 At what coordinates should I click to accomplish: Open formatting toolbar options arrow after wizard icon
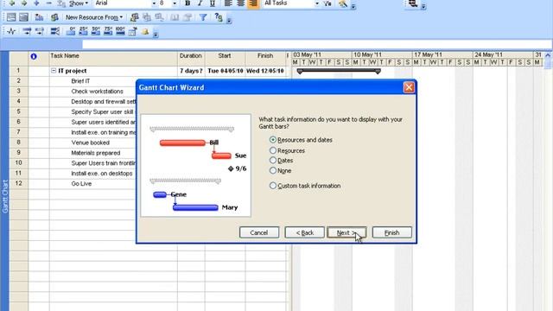(353, 6)
